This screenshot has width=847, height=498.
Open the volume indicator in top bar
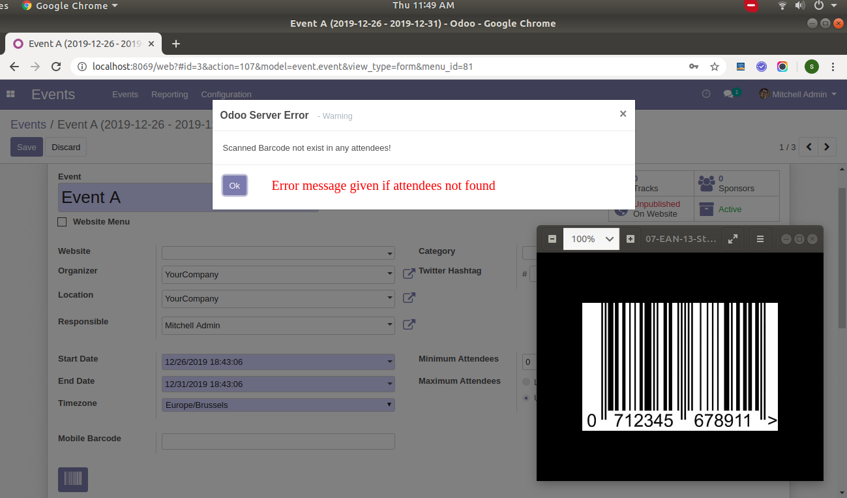coord(800,5)
